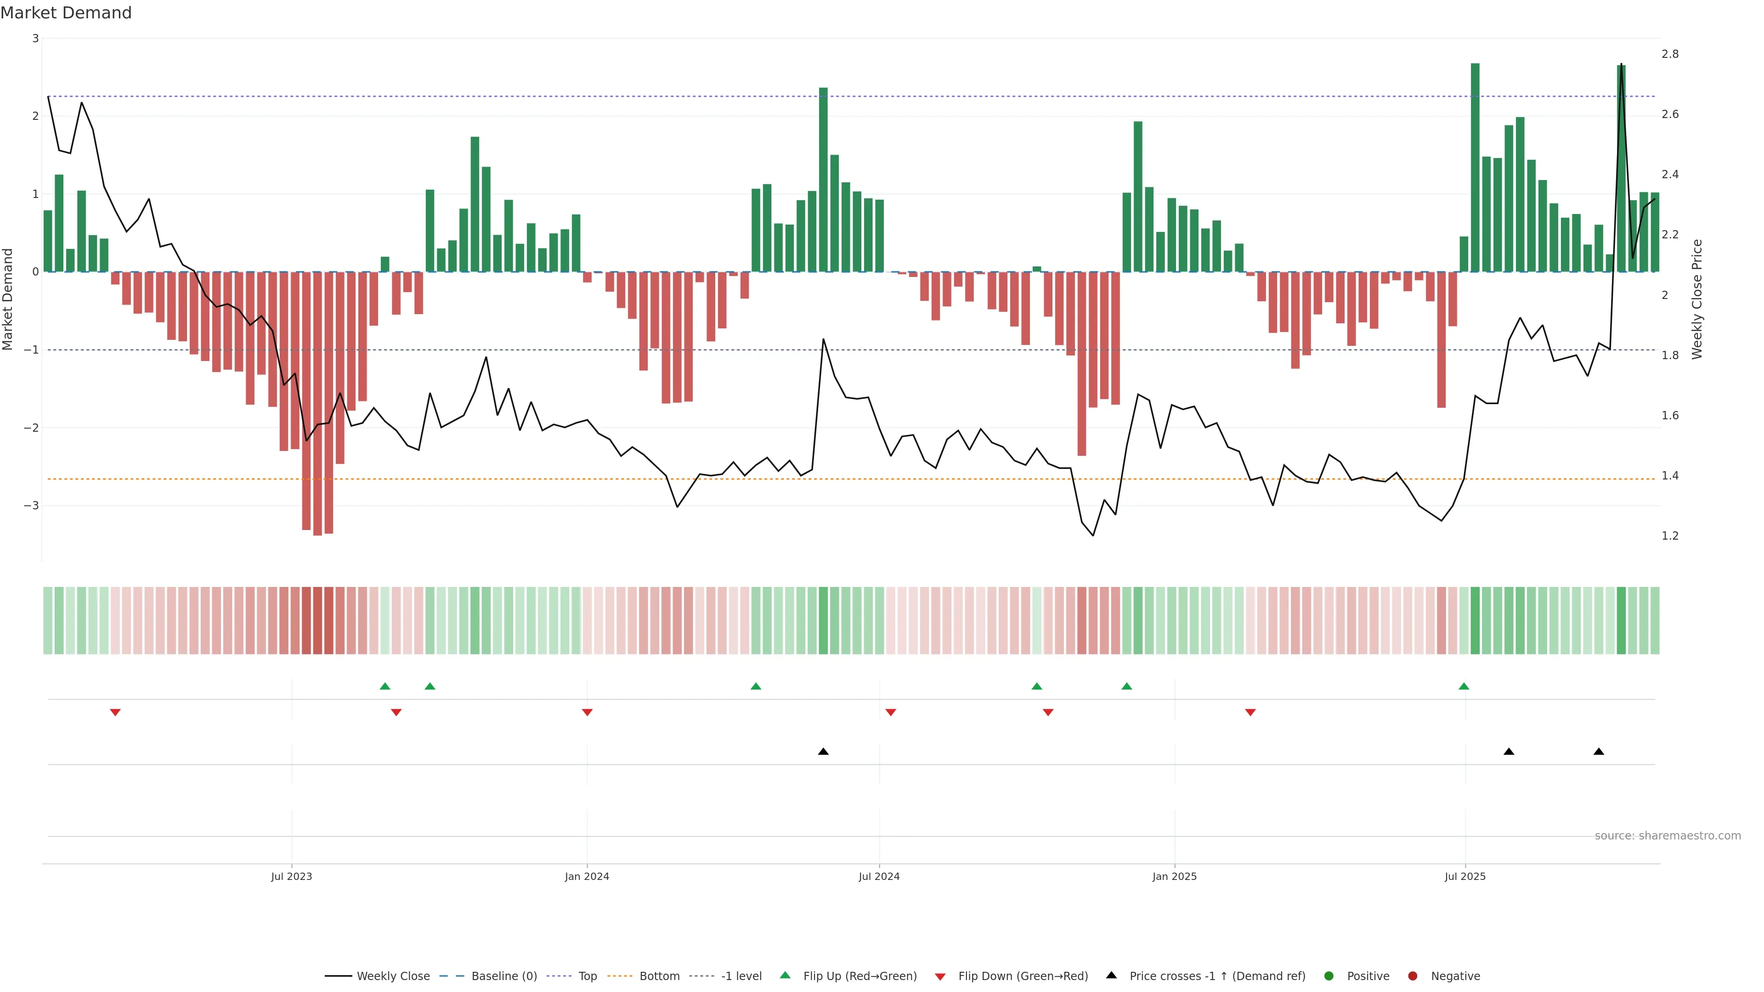1764x992 pixels.
Task: Click first red flip-down marker before Jul 2023
Action: [x=115, y=713]
